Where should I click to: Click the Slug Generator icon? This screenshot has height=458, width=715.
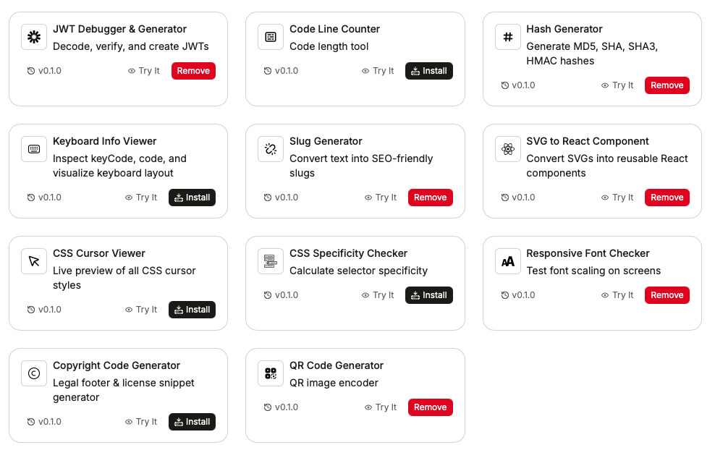[271, 149]
